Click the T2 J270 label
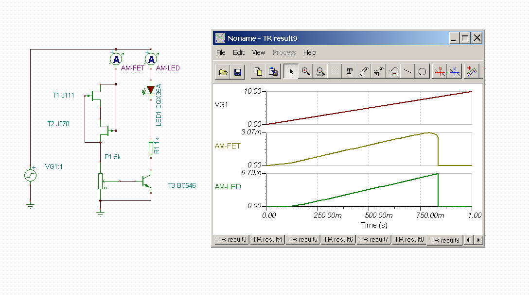This screenshot has width=530, height=297. click(x=58, y=124)
